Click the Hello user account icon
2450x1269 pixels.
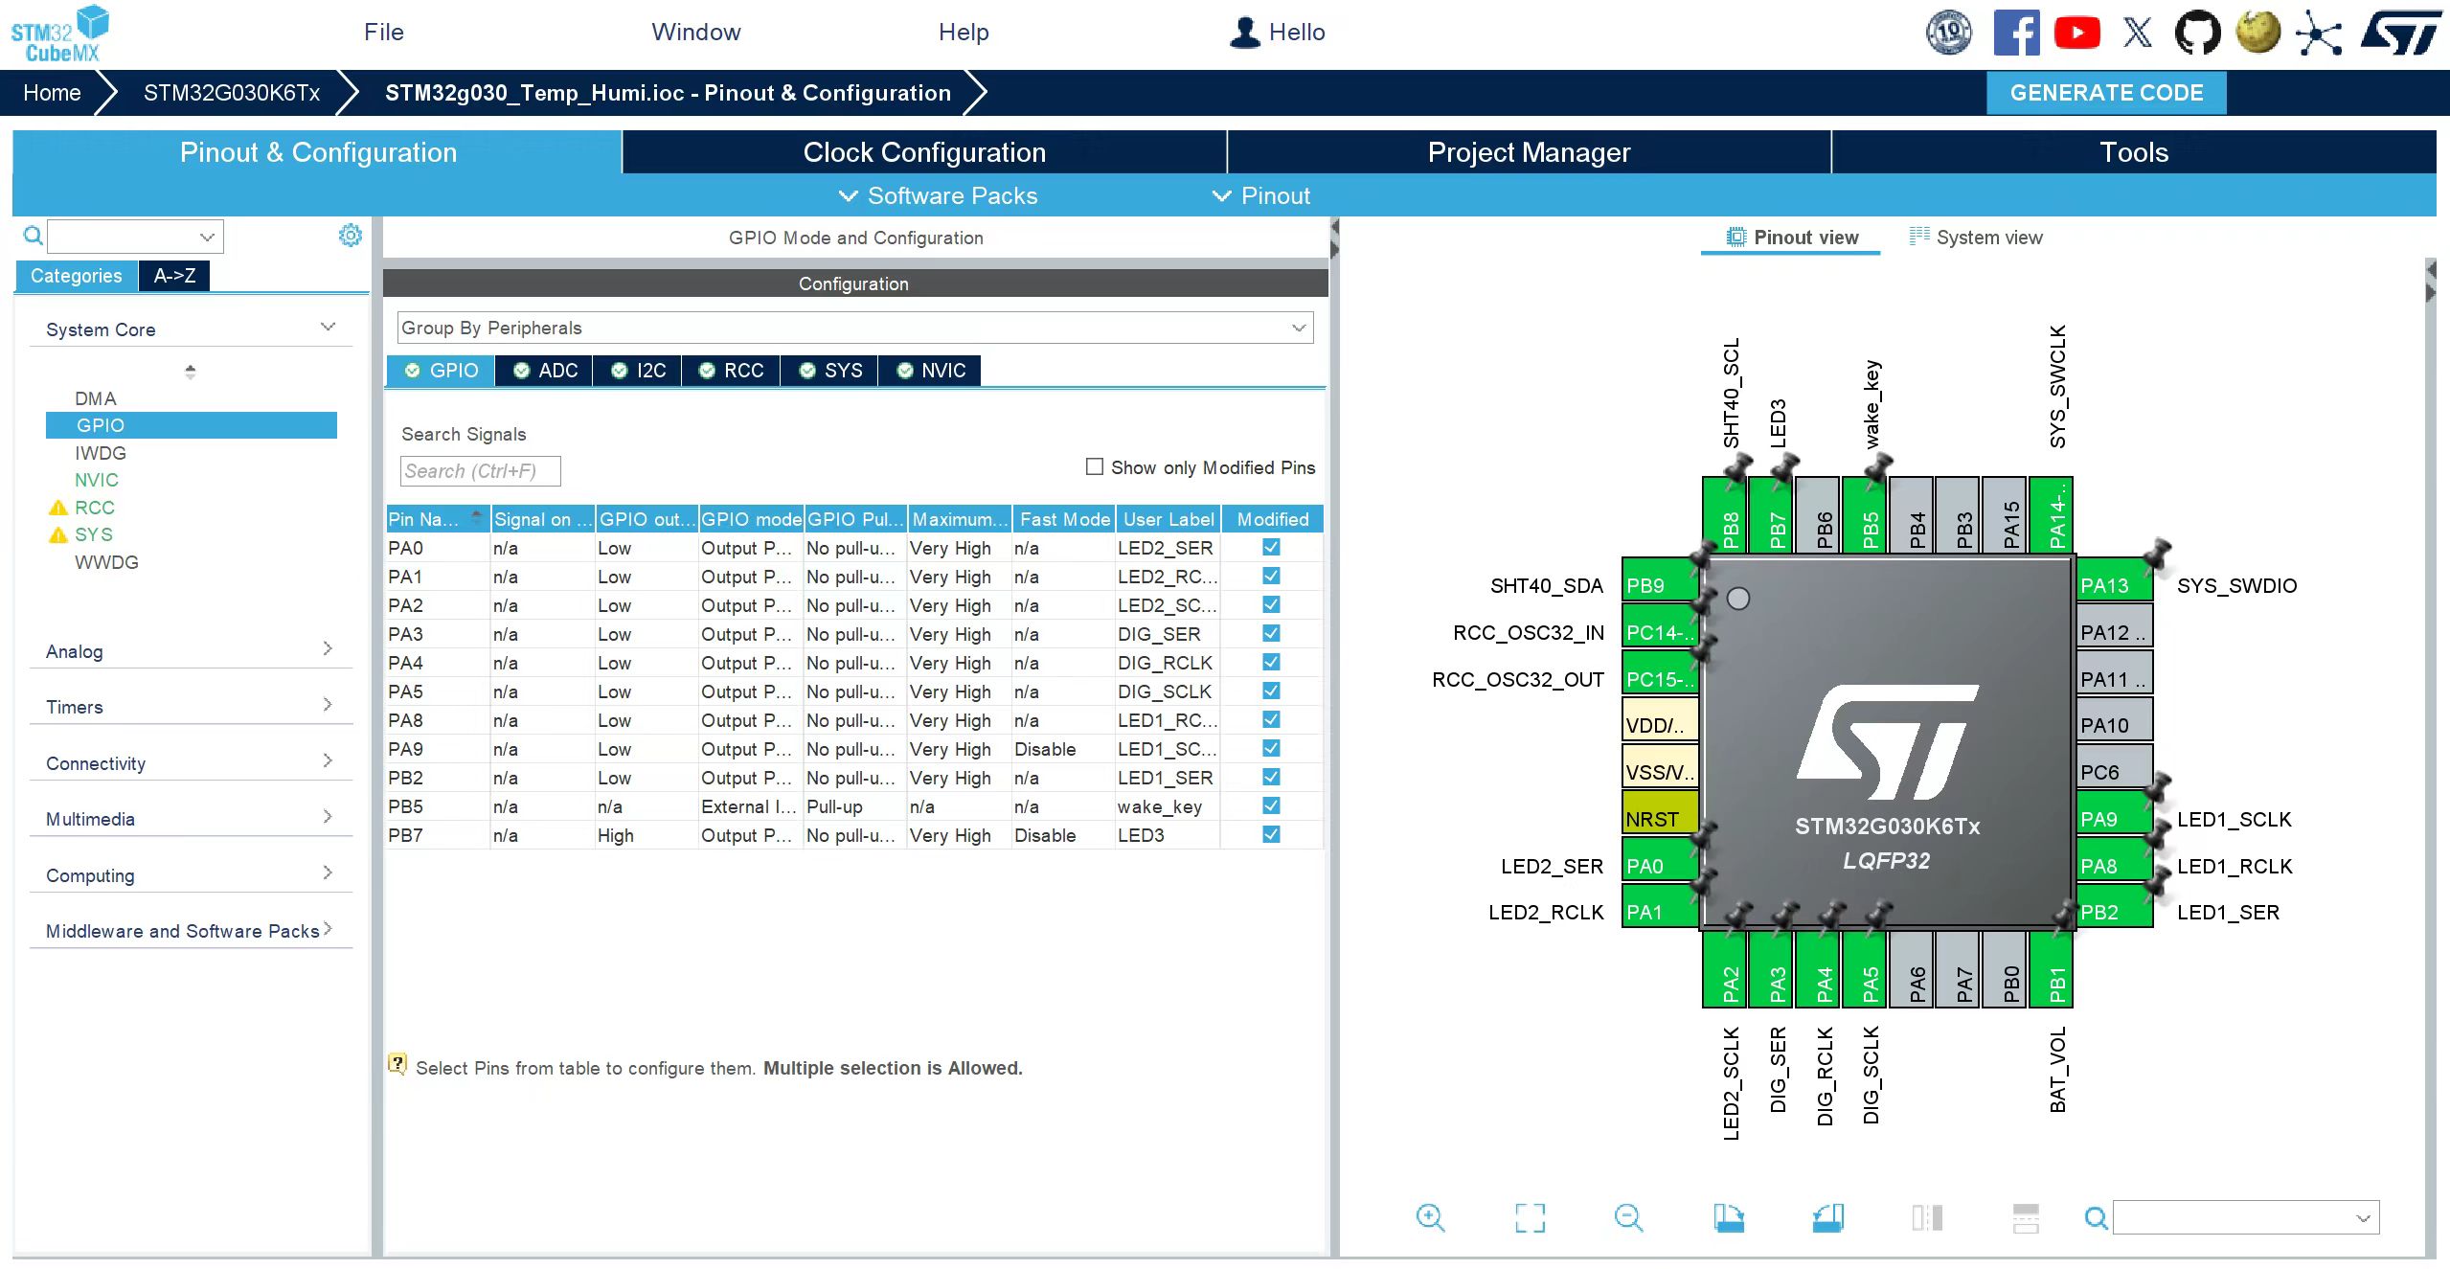click(x=1244, y=33)
